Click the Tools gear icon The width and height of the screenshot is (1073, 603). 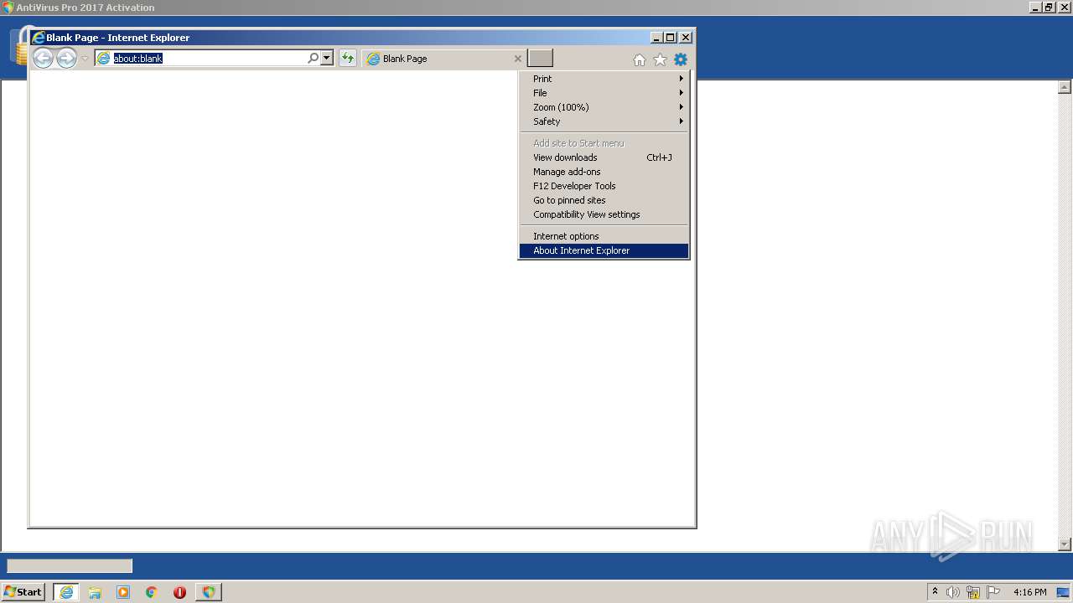coord(681,59)
